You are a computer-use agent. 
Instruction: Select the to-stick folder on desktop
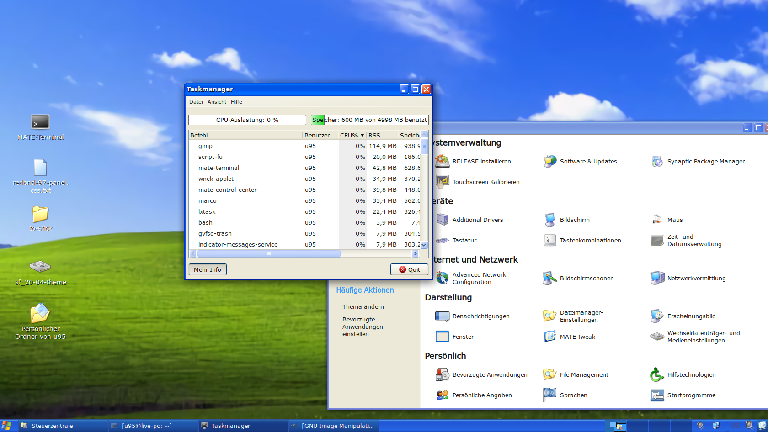[x=40, y=214]
